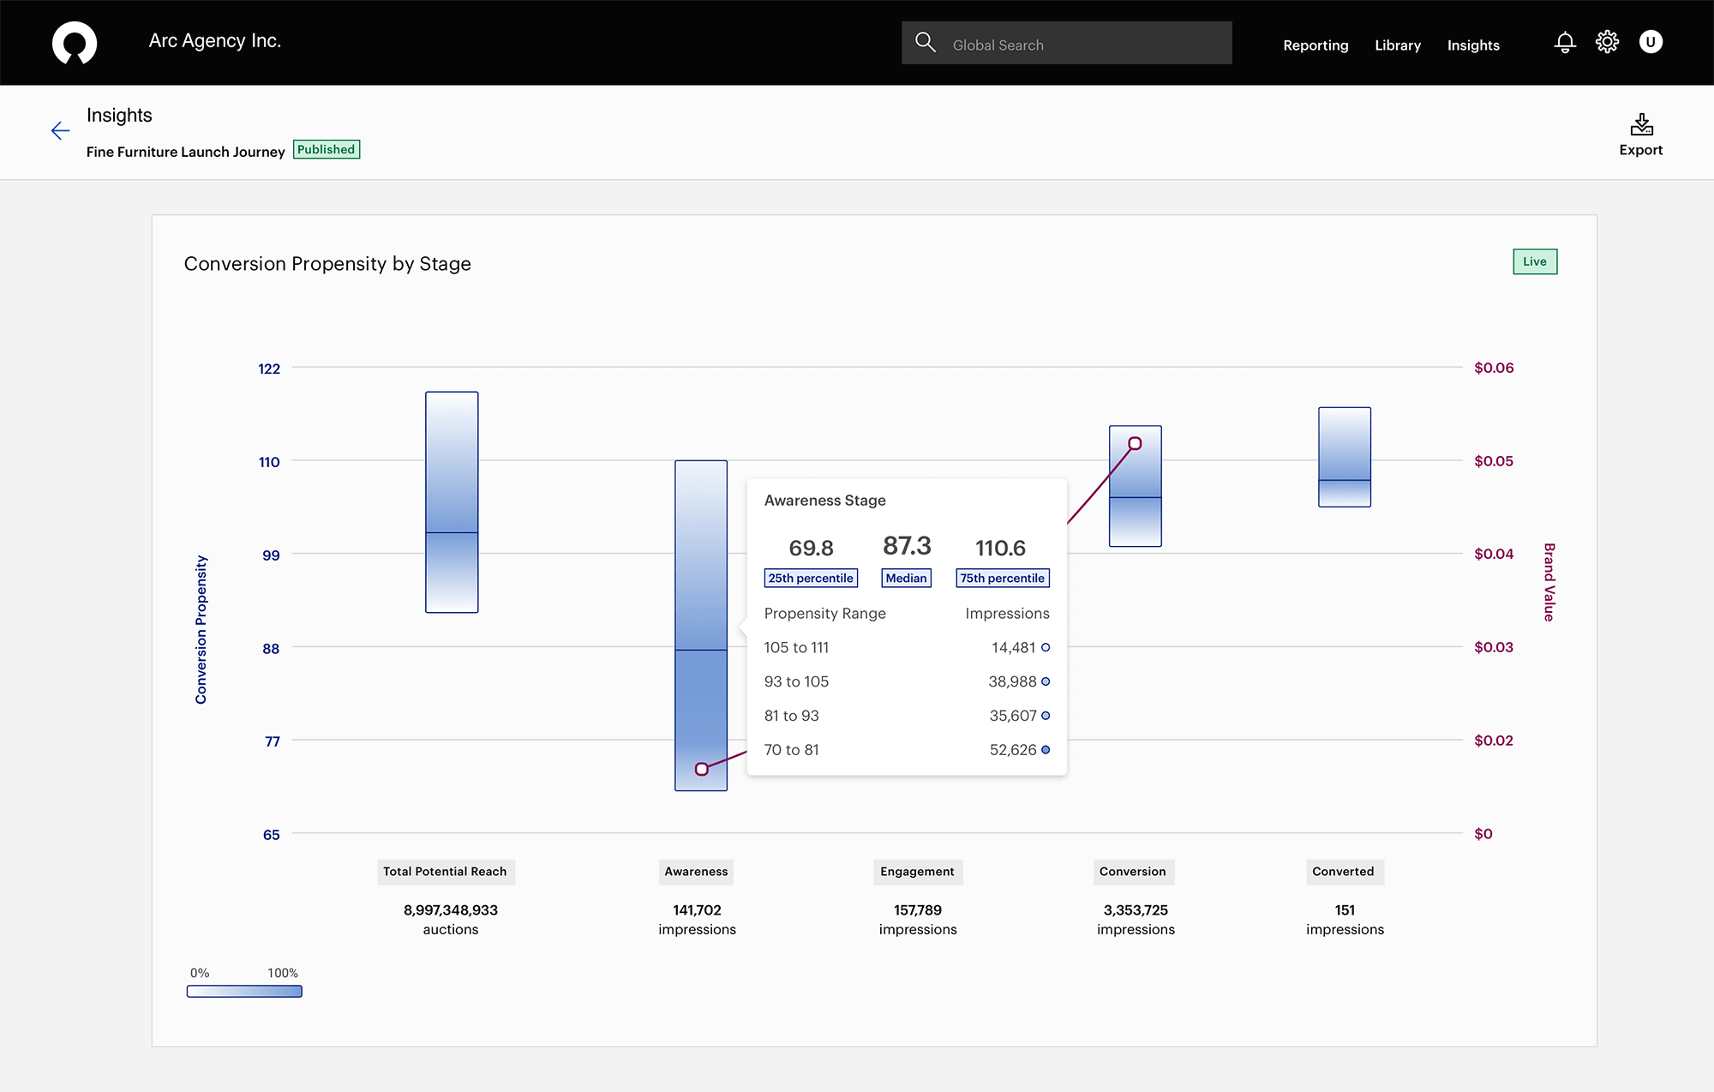Image resolution: width=1714 pixels, height=1092 pixels.
Task: Go to the Insights nav item
Action: (1473, 45)
